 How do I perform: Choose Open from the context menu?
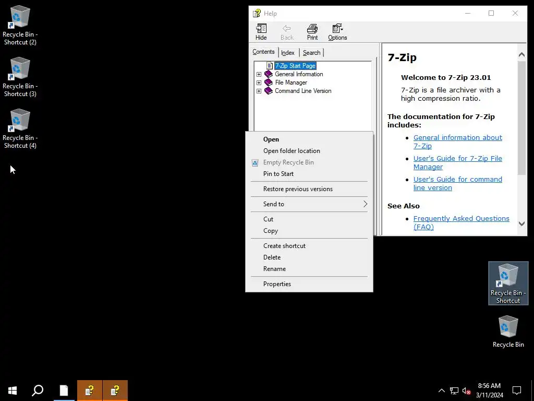pos(309,139)
